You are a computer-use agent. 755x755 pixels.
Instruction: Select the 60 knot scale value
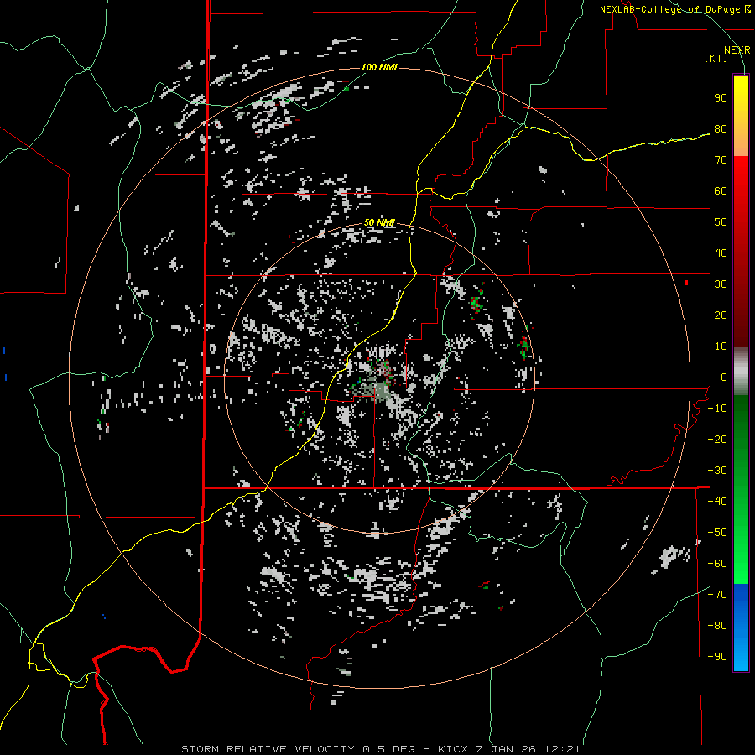coord(721,191)
